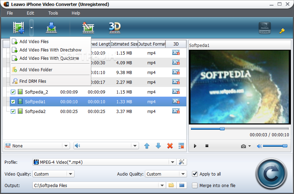The width and height of the screenshot is (294, 194).
Task: Open the video Edit toolbar icon
Action: 88,28
